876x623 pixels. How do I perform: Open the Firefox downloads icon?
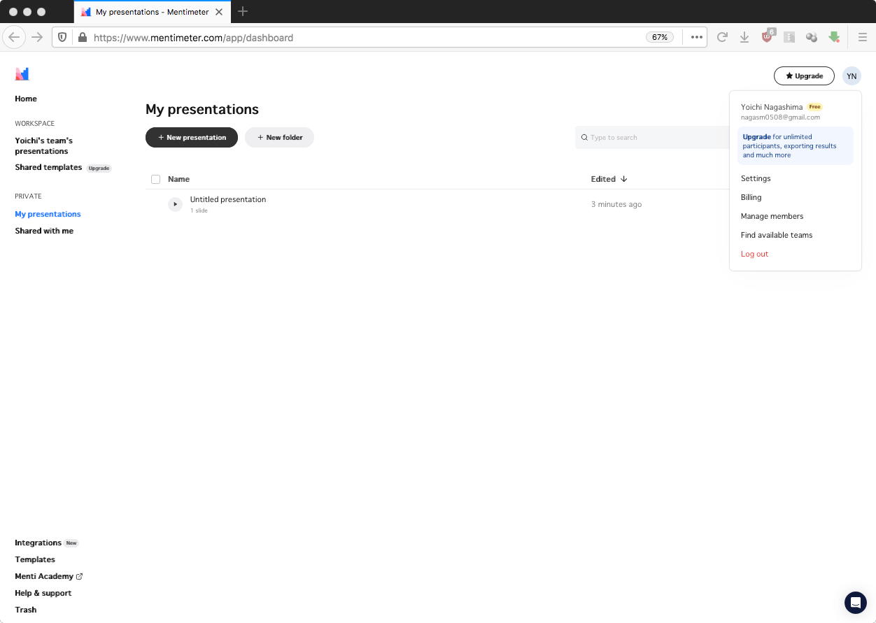(x=744, y=37)
